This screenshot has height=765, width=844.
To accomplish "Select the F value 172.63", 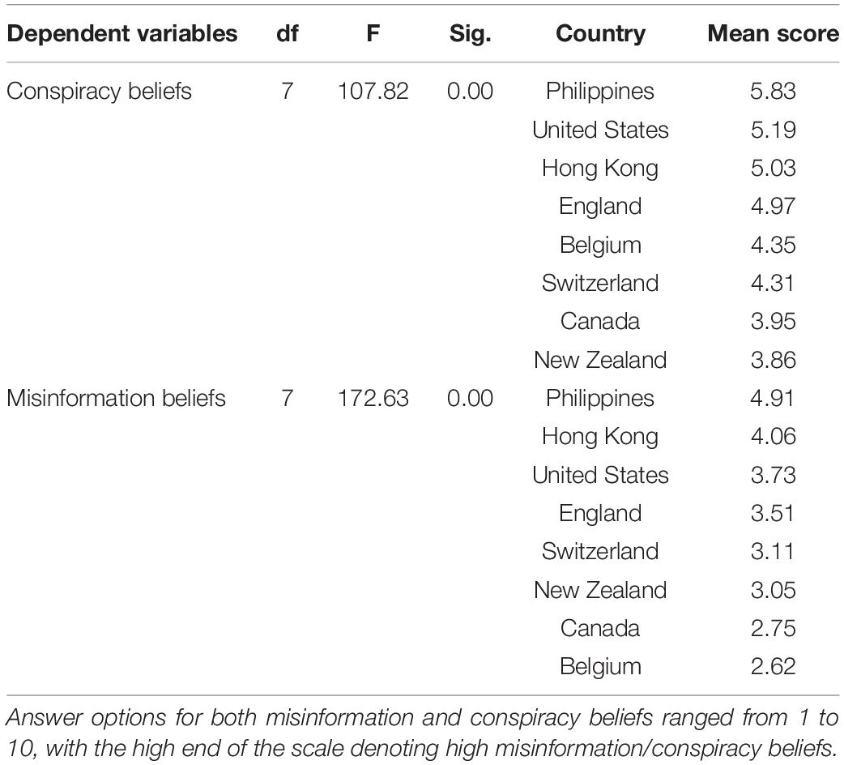I will [x=373, y=399].
